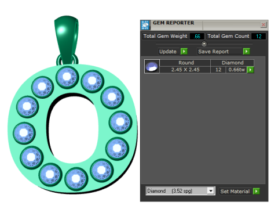
Task: Click the GEM REPORTER title text
Action: coord(173,23)
